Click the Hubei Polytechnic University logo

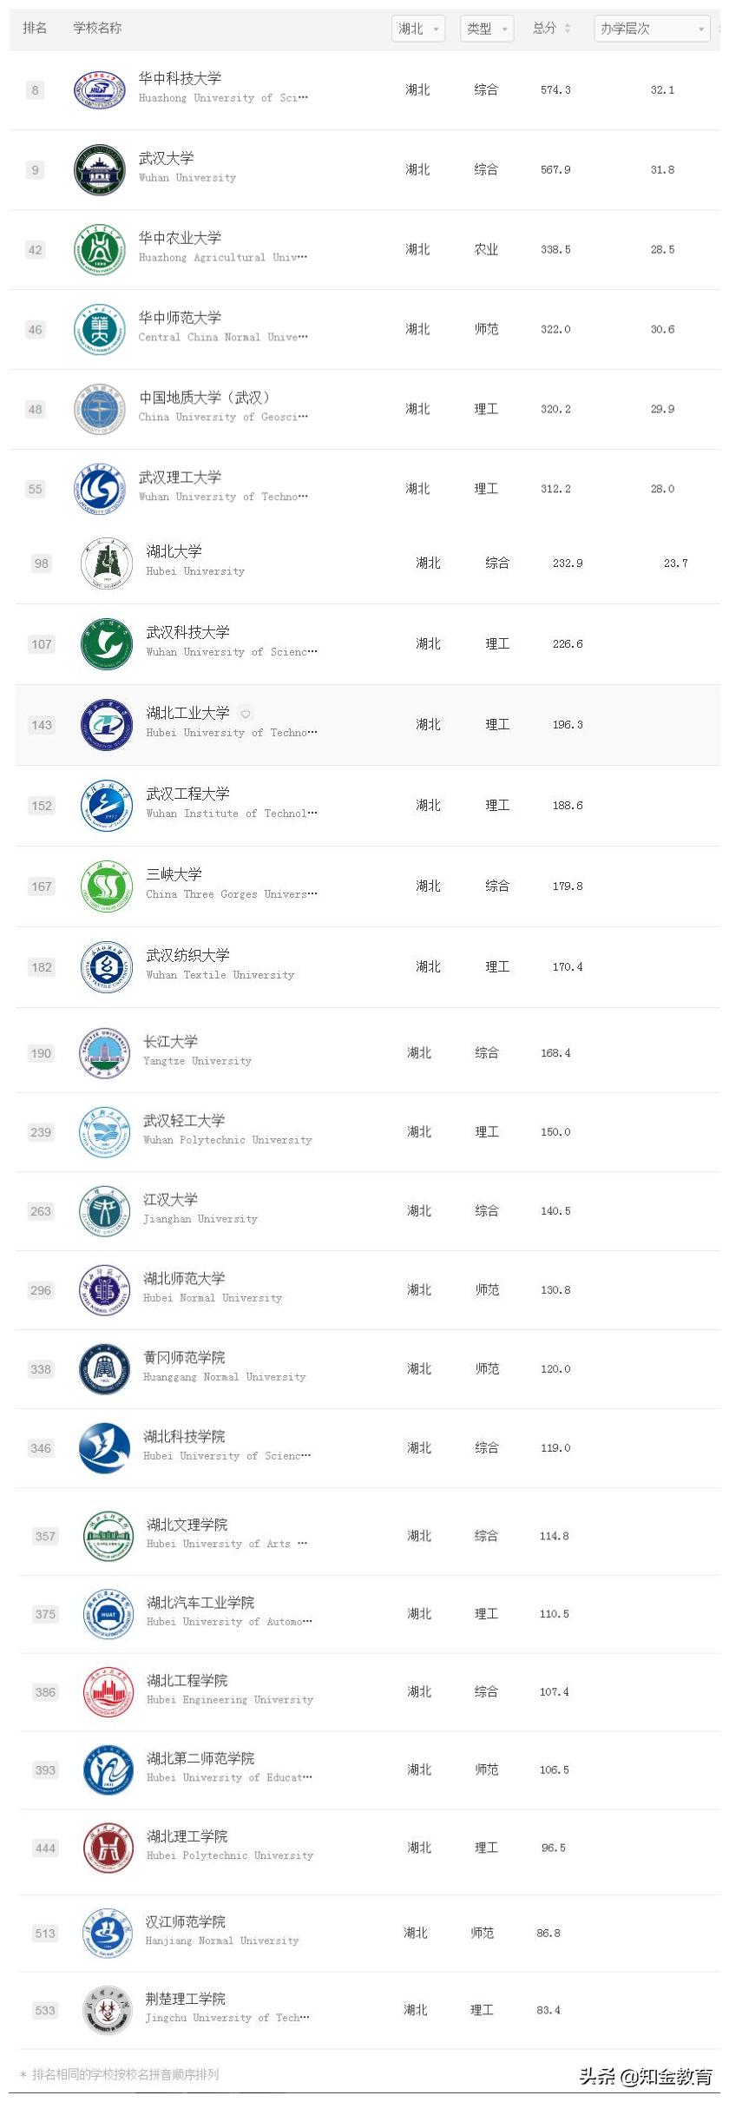(x=108, y=1848)
